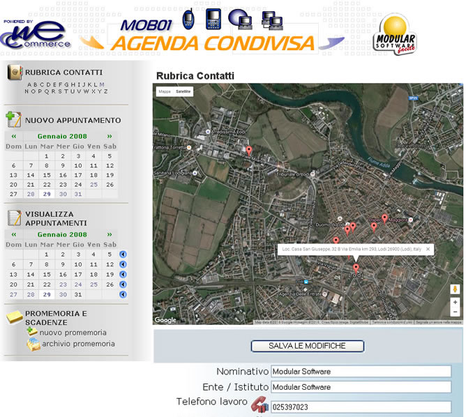Switch map to Mappa view
The width and height of the screenshot is (466, 417).
pos(165,91)
